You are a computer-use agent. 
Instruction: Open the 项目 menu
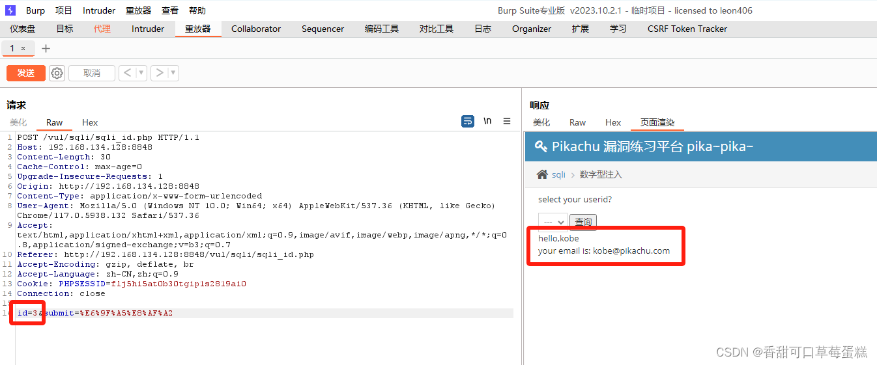click(x=64, y=10)
